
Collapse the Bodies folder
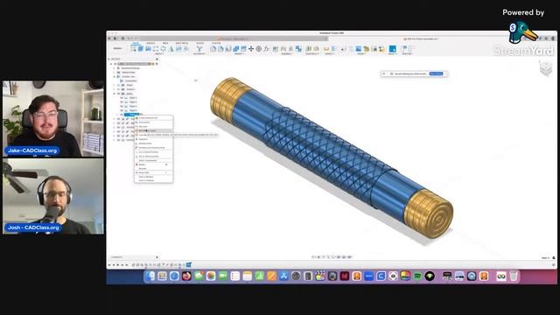click(115, 94)
